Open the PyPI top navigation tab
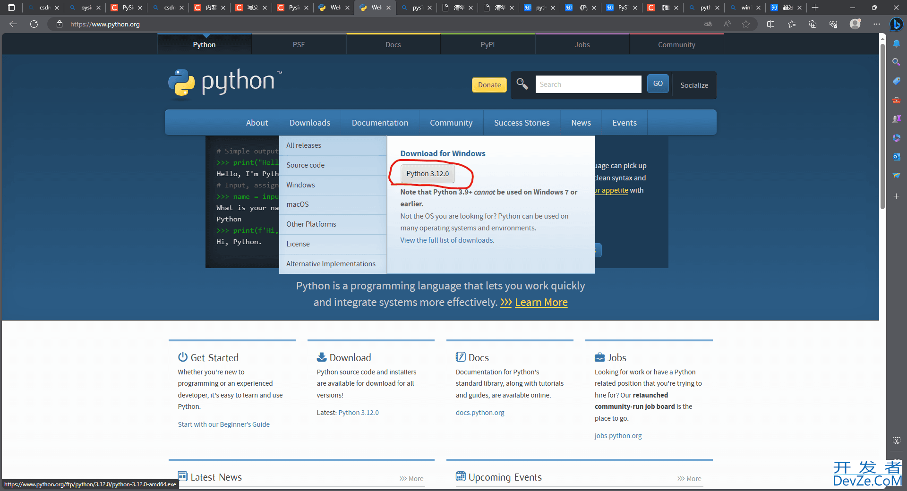The height and width of the screenshot is (491, 907). (x=488, y=44)
